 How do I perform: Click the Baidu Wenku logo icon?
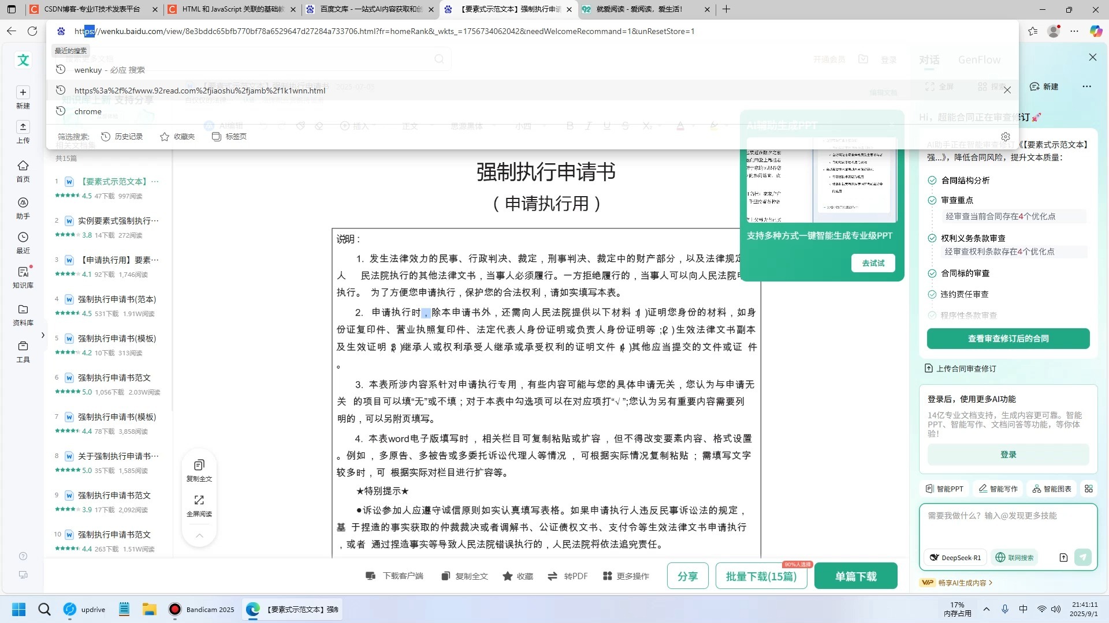click(x=23, y=60)
